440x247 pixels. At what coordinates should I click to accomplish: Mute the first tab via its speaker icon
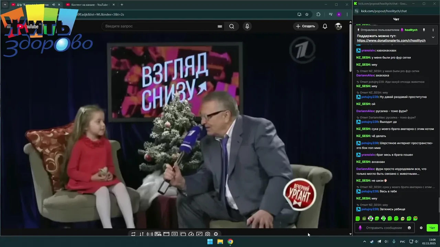click(53, 4)
